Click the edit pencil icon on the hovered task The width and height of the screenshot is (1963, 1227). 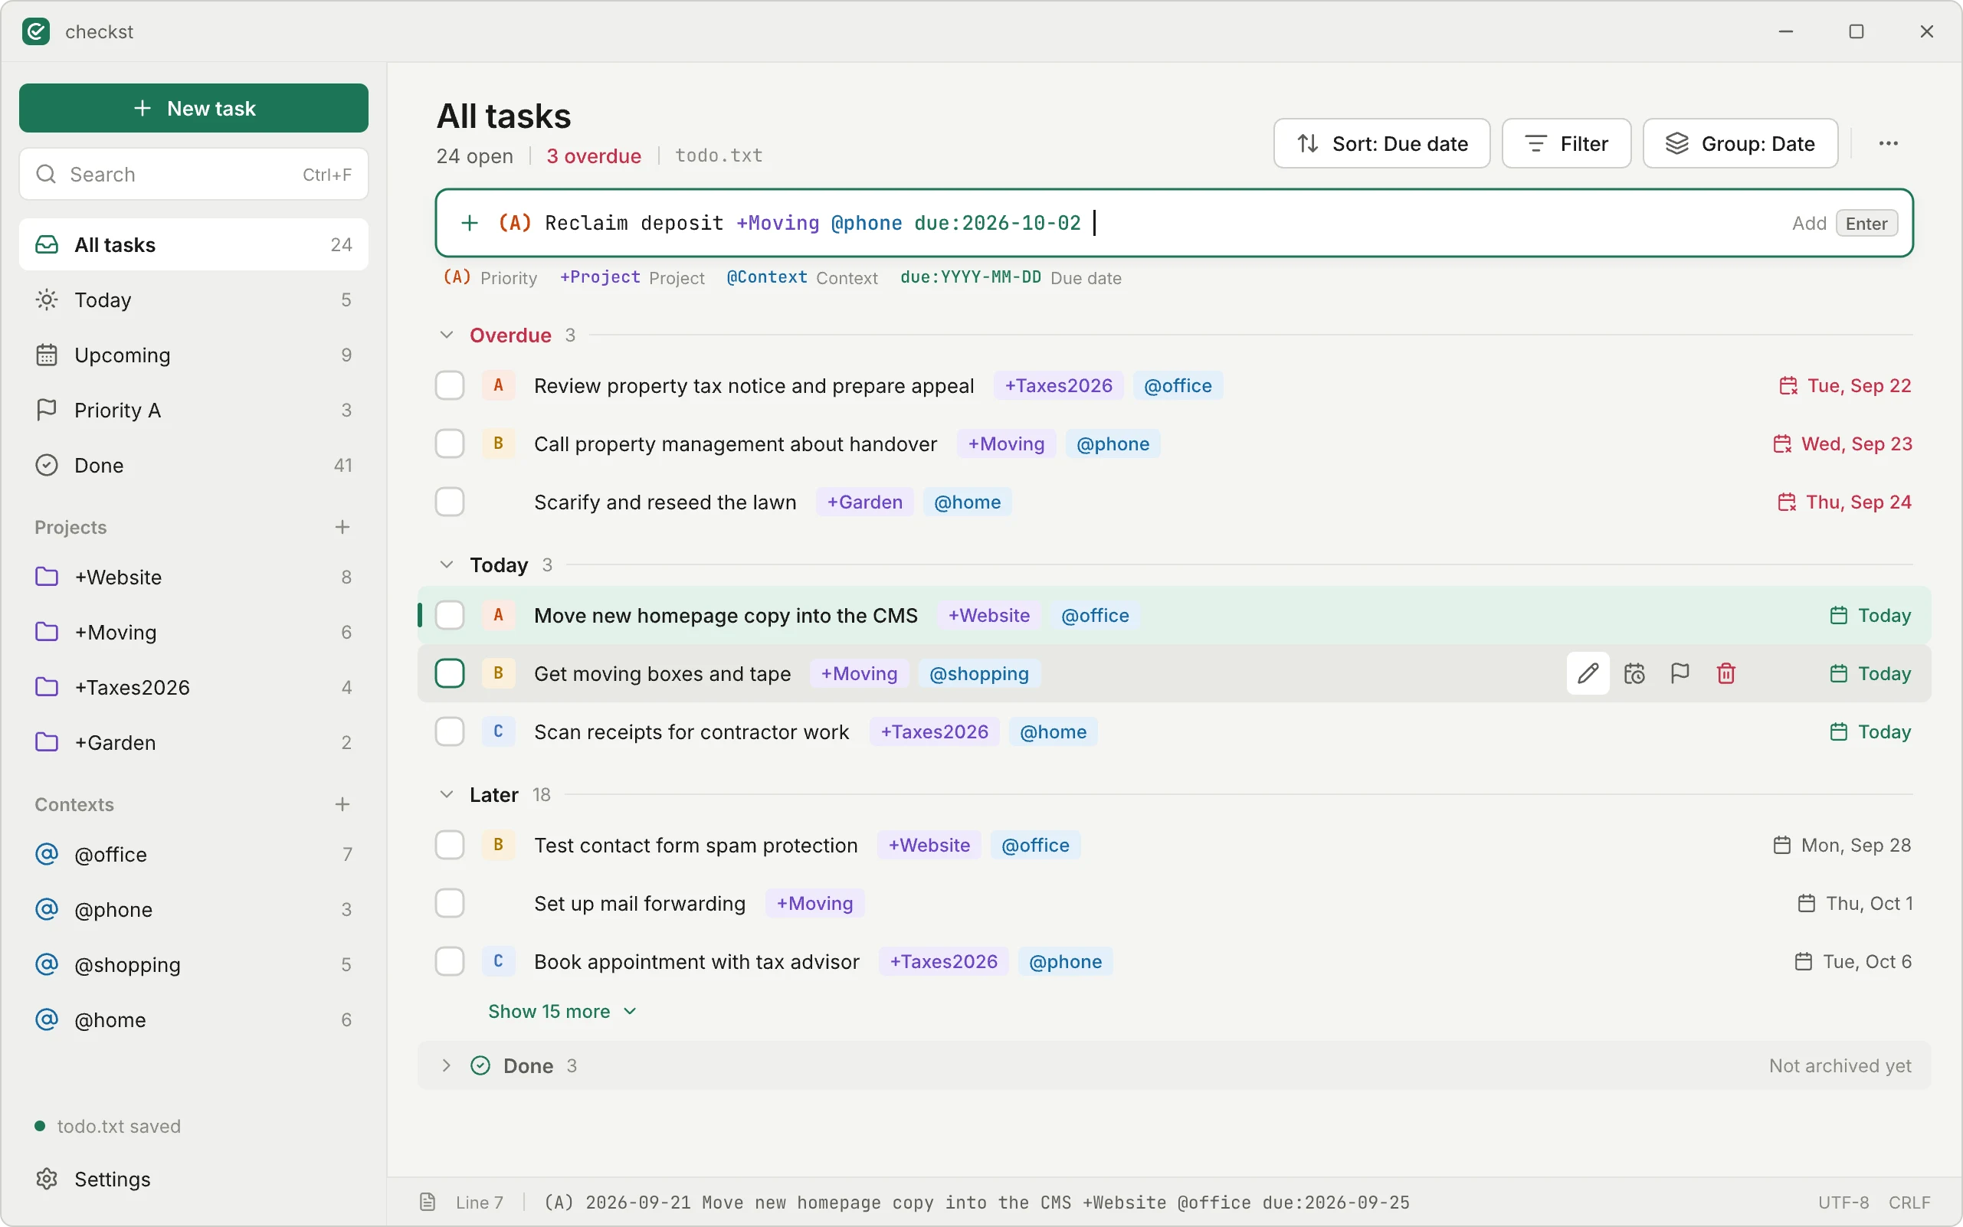(1588, 673)
